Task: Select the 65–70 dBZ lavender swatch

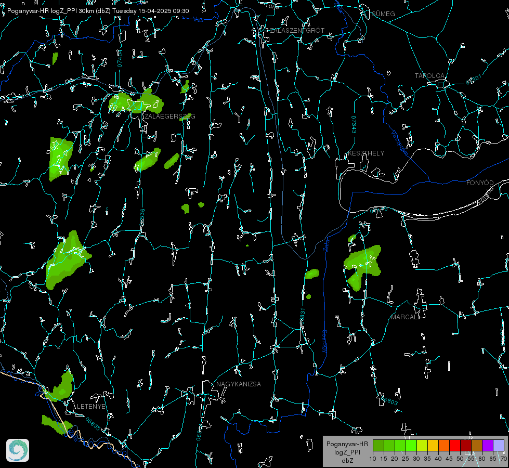Action: coord(498,445)
